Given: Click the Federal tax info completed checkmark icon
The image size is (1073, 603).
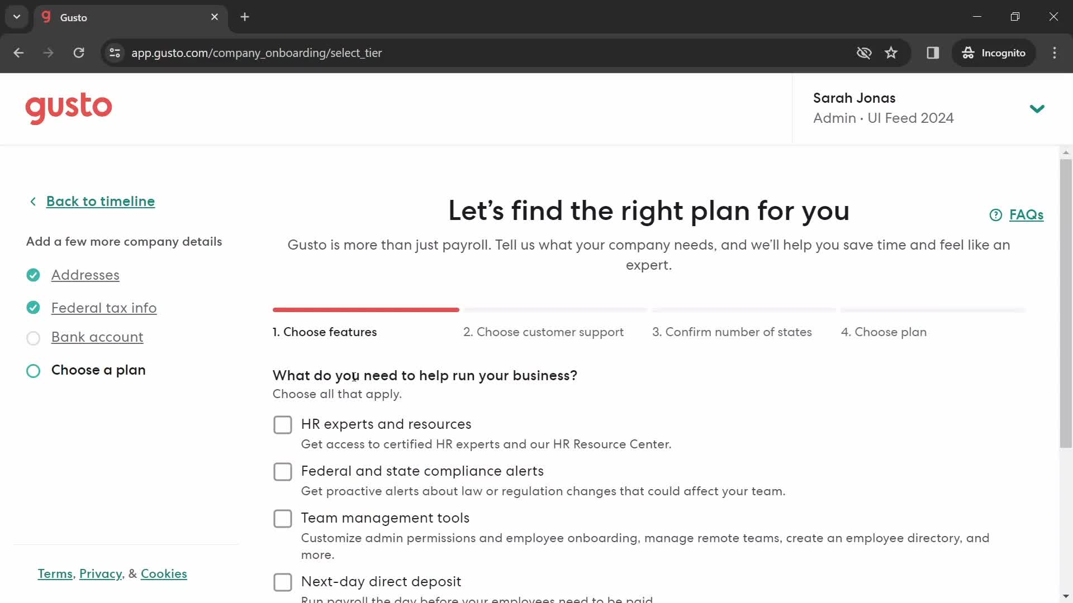Looking at the screenshot, I should pos(33,308).
